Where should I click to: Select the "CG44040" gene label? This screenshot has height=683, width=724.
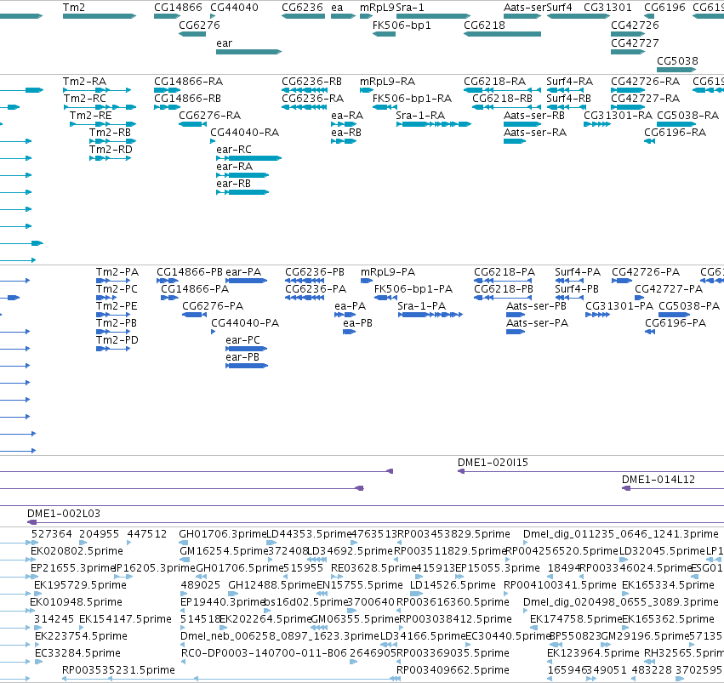click(x=234, y=8)
